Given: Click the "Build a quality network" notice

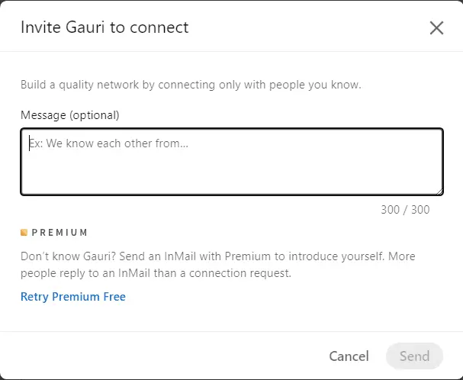Looking at the screenshot, I should [x=191, y=85].
